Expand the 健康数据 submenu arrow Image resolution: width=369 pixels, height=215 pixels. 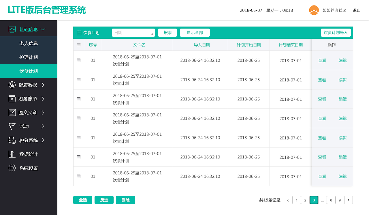click(43, 85)
